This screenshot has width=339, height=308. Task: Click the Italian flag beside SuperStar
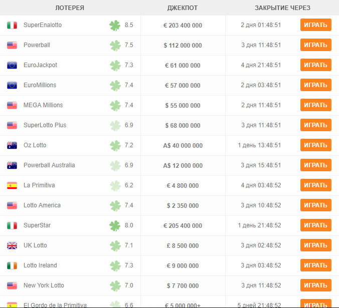point(12,225)
